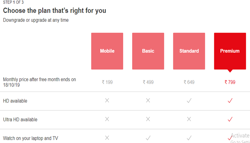Click the Basic price ₹ 499
250x143 pixels.
[x=148, y=82]
